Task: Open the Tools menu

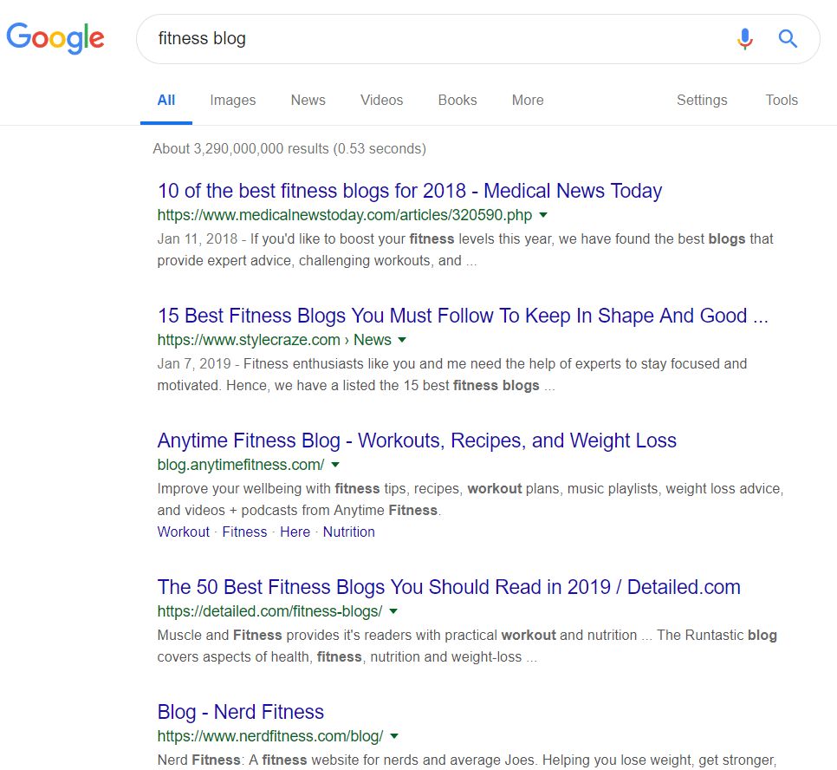Action: click(782, 101)
